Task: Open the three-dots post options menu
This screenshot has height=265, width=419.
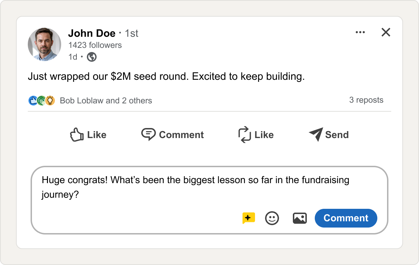Action: 360,32
